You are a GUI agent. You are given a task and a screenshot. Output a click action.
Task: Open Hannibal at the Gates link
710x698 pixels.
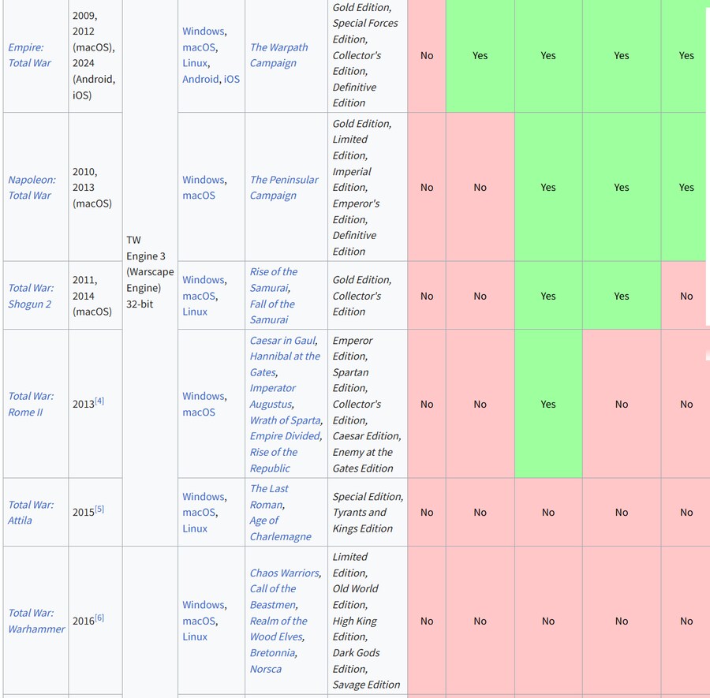pos(285,364)
